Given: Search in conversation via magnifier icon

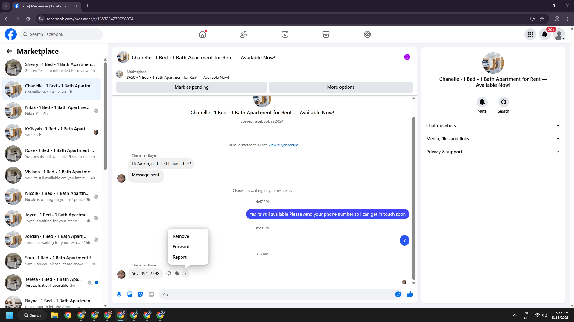Looking at the screenshot, I should pos(504,102).
